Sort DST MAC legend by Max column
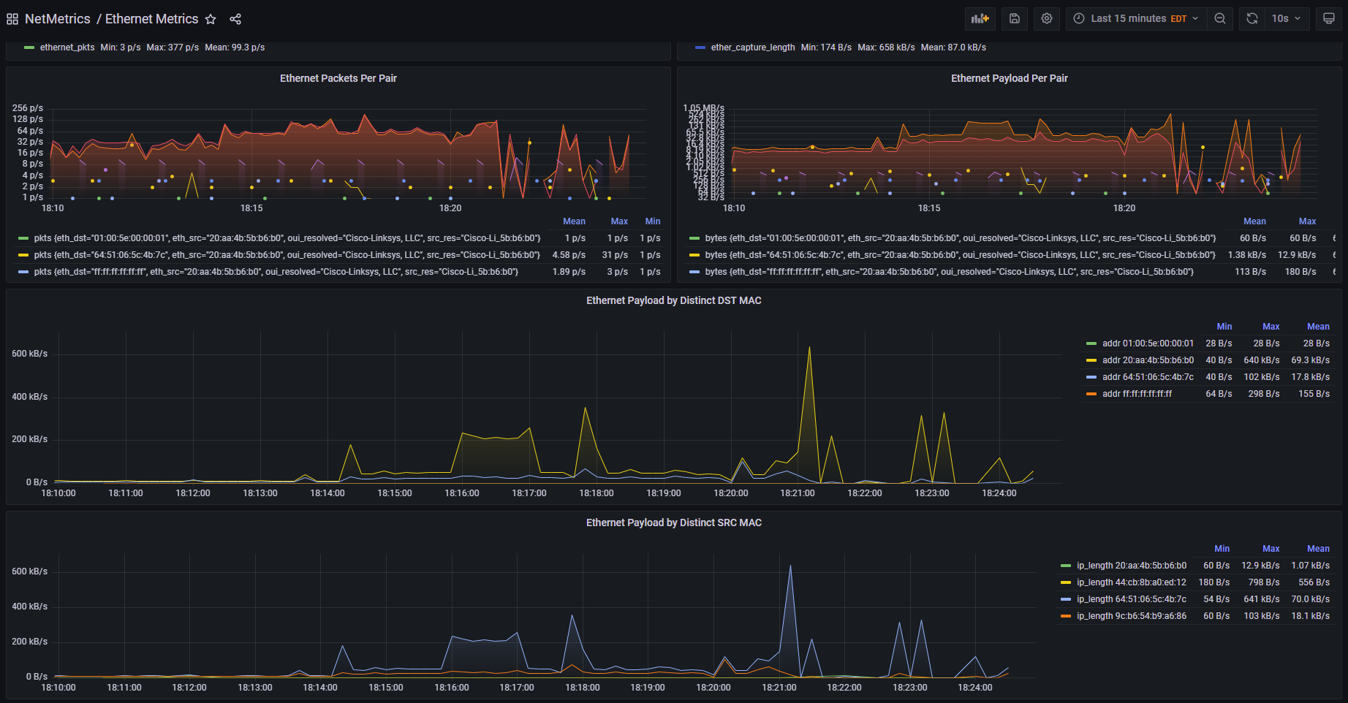 click(x=1271, y=327)
